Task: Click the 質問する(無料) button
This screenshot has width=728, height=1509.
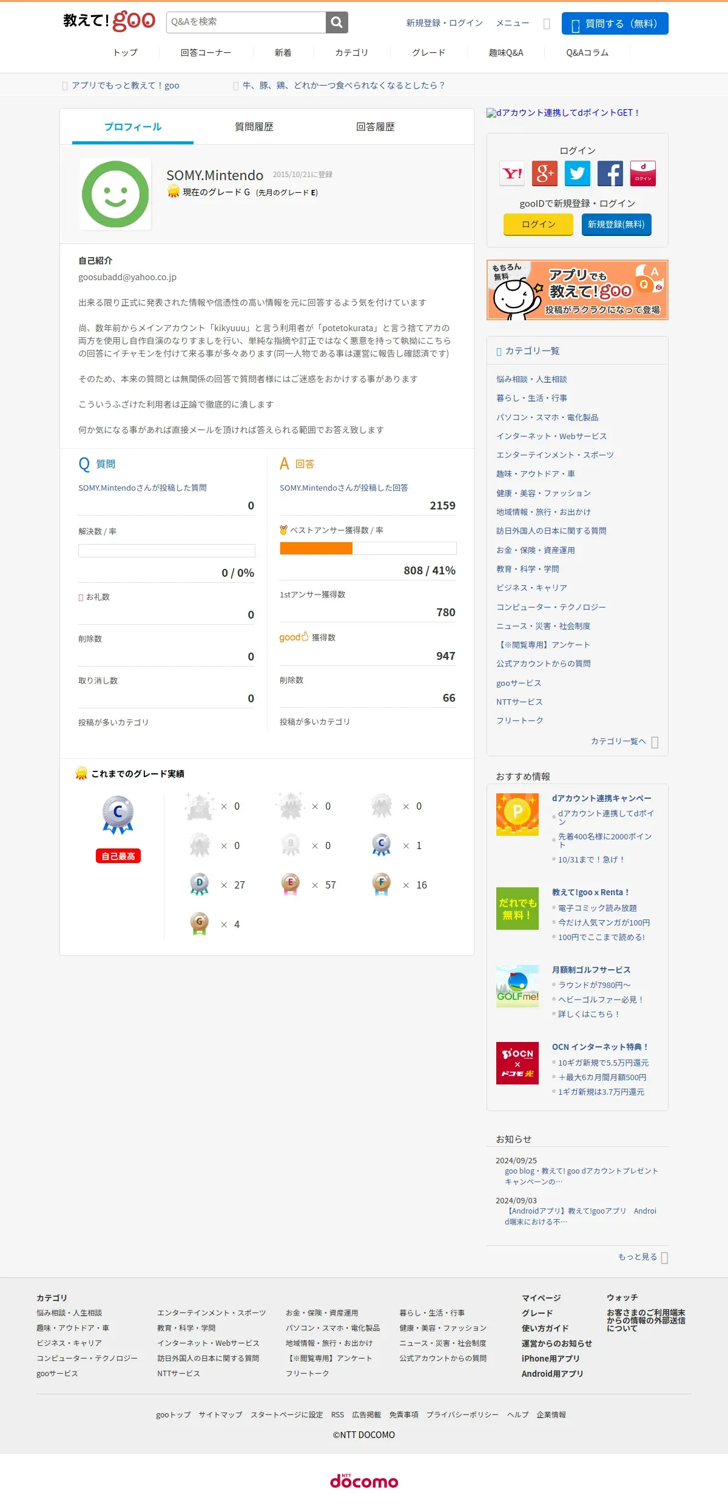Action: (x=615, y=24)
